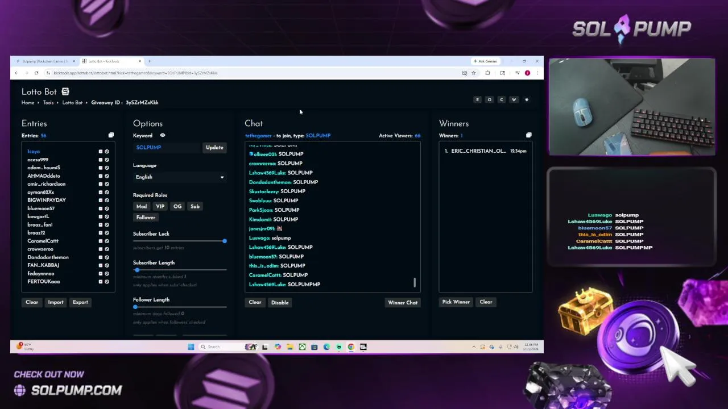The image size is (728, 409).
Task: Go to Home in the breadcrumb
Action: point(28,103)
